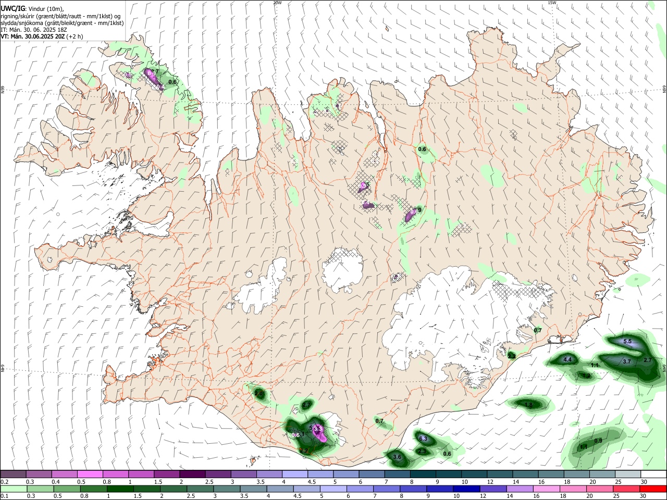
Task: Click the '4.5' label under the upper legend row
Action: (x=312, y=482)
